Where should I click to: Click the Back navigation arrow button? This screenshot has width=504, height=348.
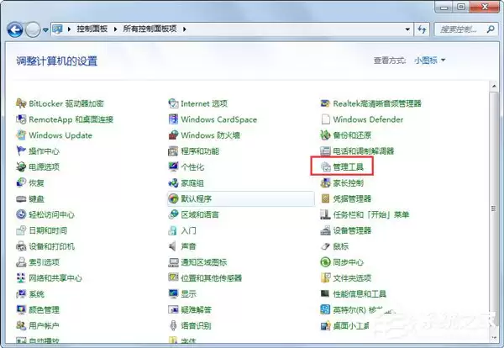click(15, 30)
